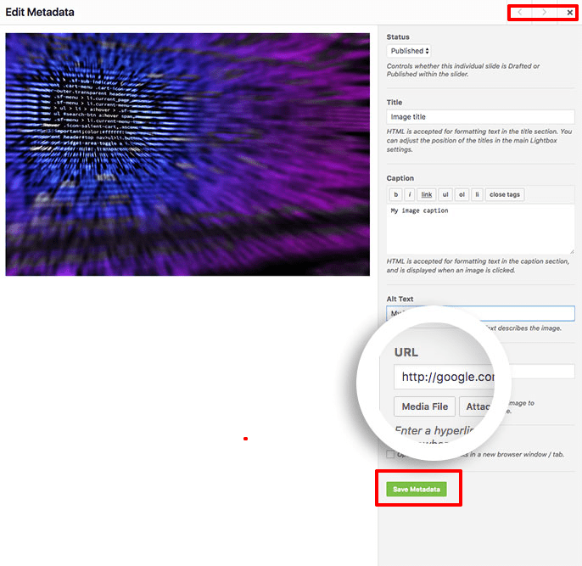This screenshot has height=566, width=582.
Task: Open the Status dropdown set to Published
Action: 409,51
